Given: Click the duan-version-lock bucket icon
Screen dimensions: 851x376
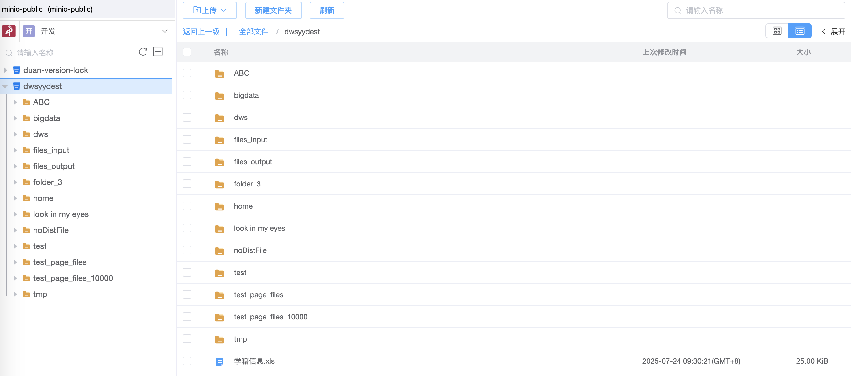Looking at the screenshot, I should 17,70.
